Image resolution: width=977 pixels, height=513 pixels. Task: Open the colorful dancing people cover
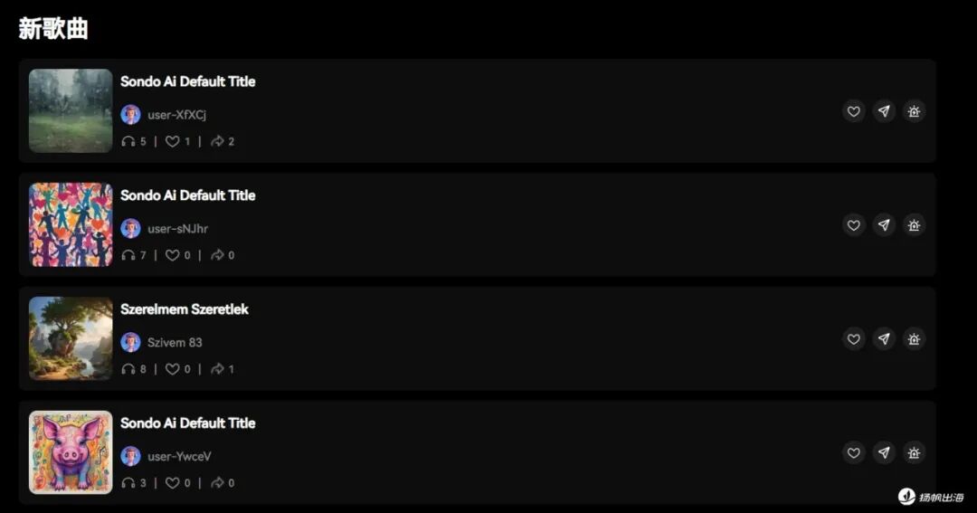[x=71, y=225]
